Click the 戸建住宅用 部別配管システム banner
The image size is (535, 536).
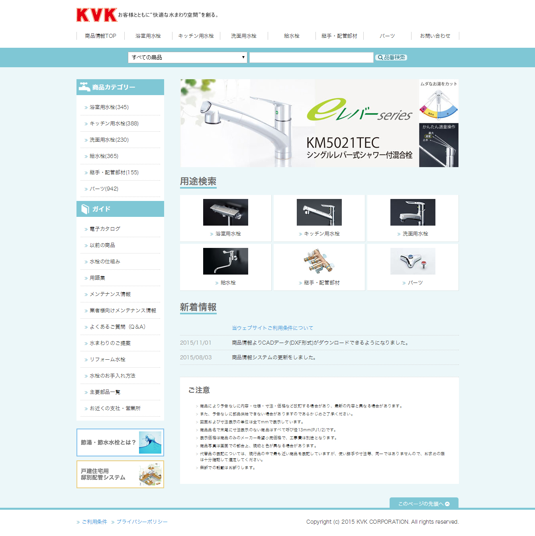click(120, 474)
